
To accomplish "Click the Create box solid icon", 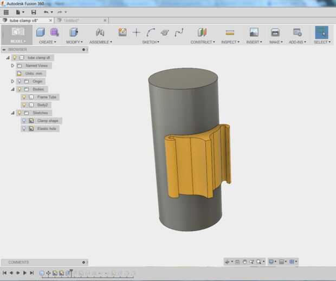I will (x=41, y=32).
